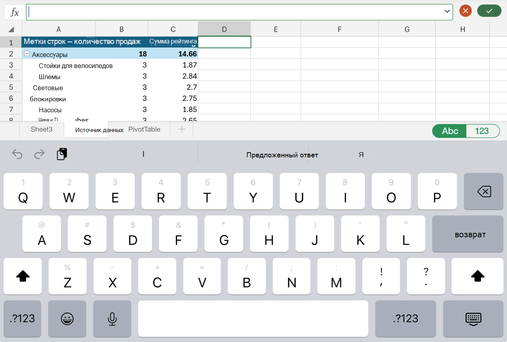Select column D header
The image size is (507, 342).
pyautogui.click(x=224, y=29)
